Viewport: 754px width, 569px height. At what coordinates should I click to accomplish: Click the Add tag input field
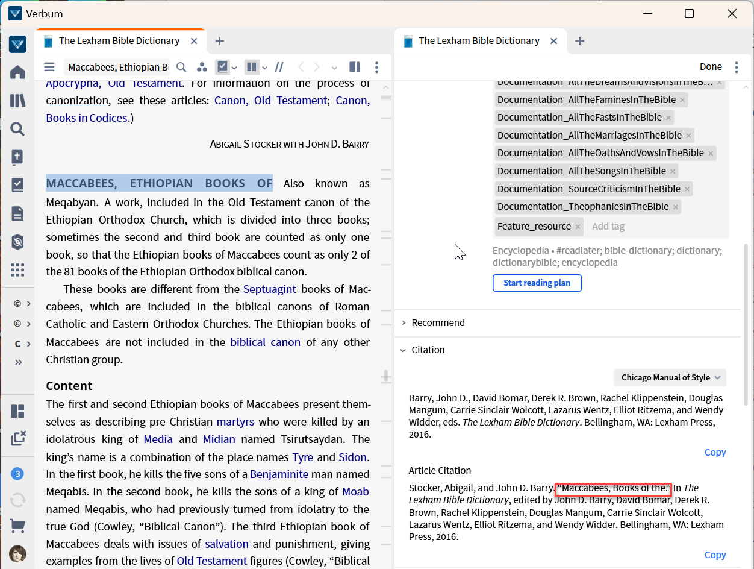(x=608, y=227)
